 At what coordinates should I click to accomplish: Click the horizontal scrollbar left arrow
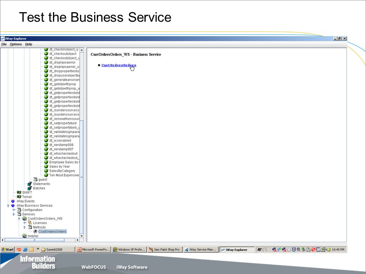pos(3,240)
